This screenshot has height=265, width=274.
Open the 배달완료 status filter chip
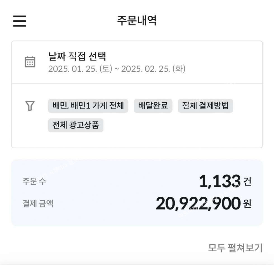pos(153,106)
